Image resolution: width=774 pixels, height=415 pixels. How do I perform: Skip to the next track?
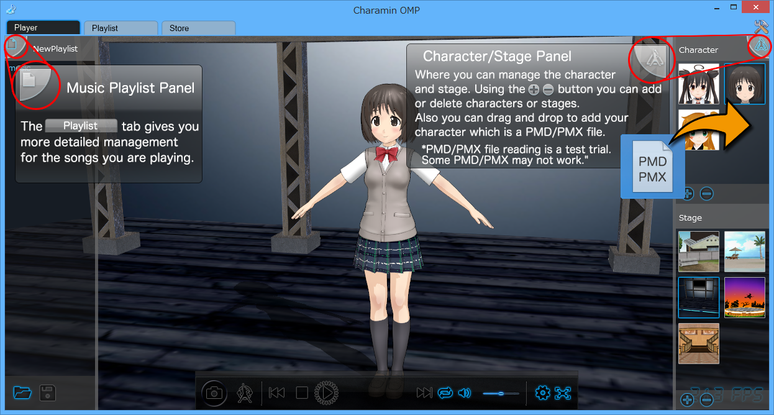424,393
